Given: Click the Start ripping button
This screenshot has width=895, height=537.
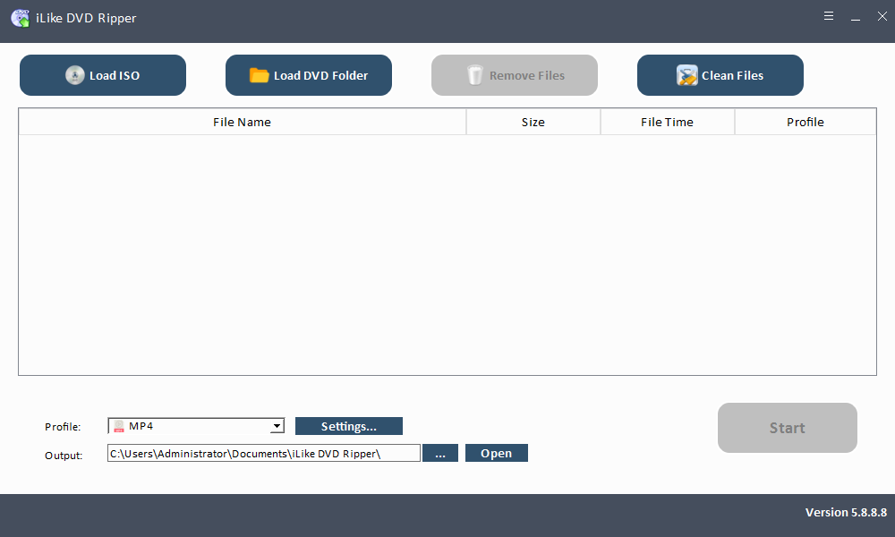Looking at the screenshot, I should click(787, 428).
